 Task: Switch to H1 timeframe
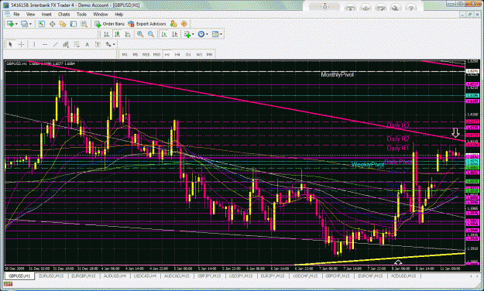[x=167, y=55]
